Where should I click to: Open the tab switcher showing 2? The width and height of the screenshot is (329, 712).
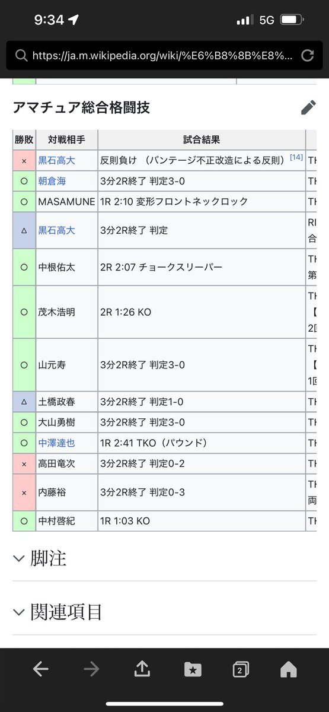pyautogui.click(x=241, y=670)
